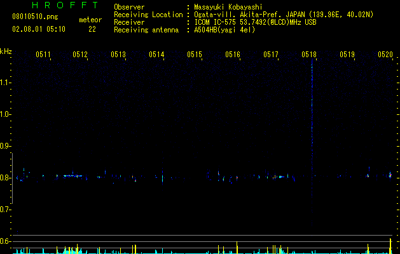Click the 0517 time marker
The width and height of the screenshot is (400, 254).
click(271, 55)
